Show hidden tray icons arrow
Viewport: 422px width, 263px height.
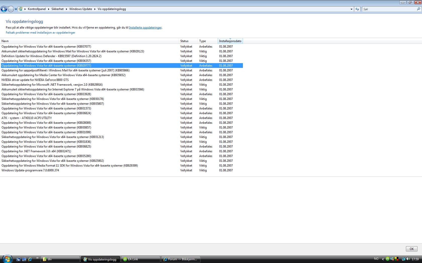[x=383, y=259]
